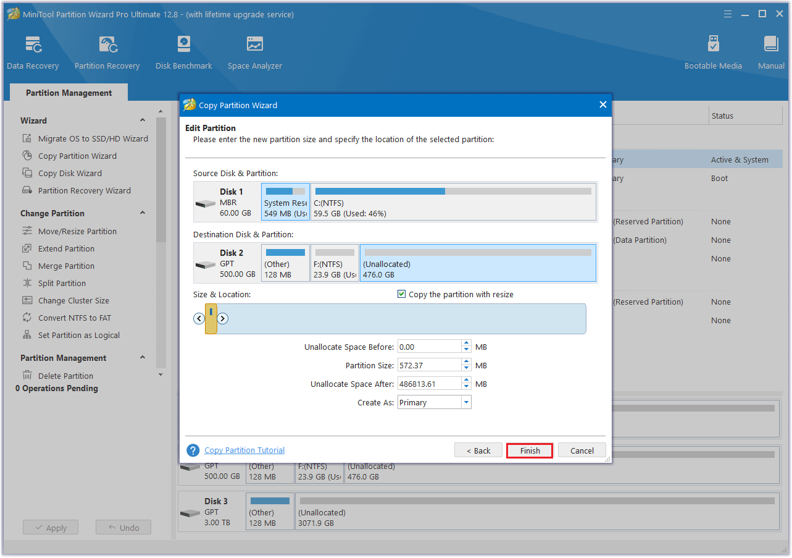Click the Undo button

click(x=123, y=528)
